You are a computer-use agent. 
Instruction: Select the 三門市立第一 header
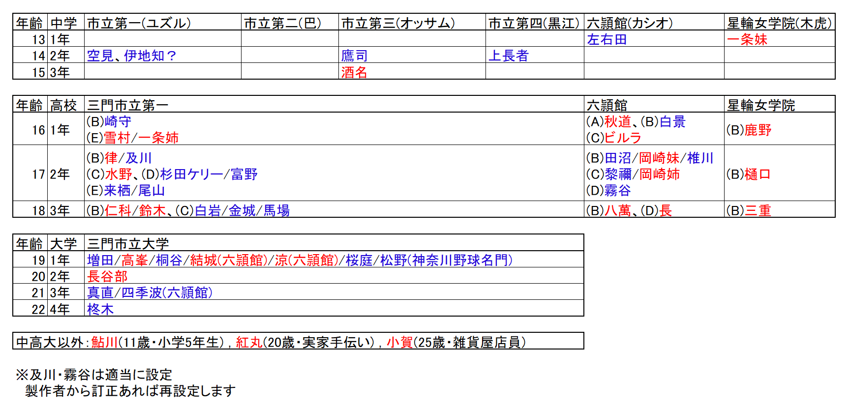334,105
